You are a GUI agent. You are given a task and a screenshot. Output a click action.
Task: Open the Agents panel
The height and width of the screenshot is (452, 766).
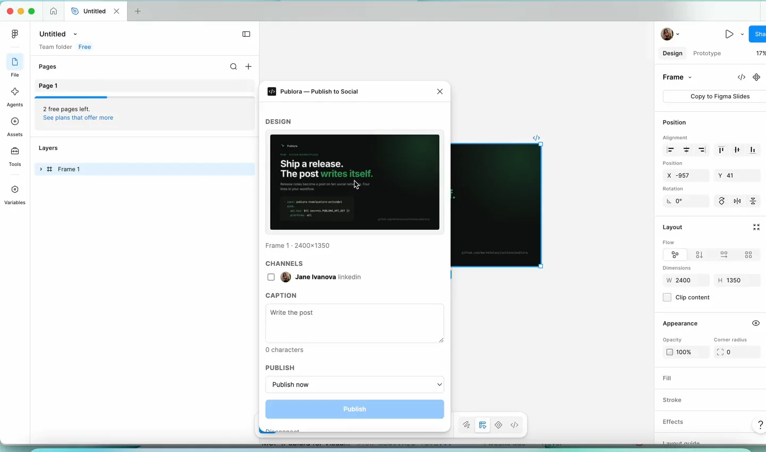coord(15,96)
